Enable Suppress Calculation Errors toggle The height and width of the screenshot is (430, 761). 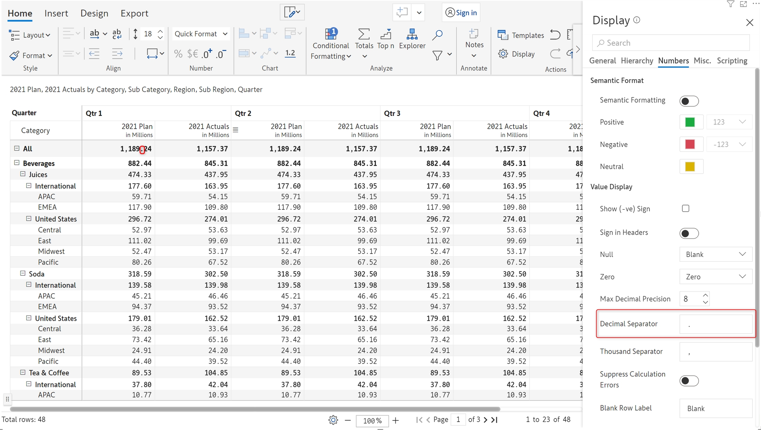tap(689, 381)
